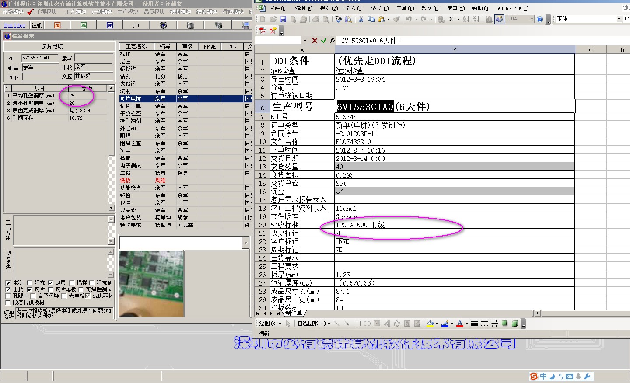Click the spelling check ABC icon
This screenshot has width=630, height=383.
tap(338, 19)
